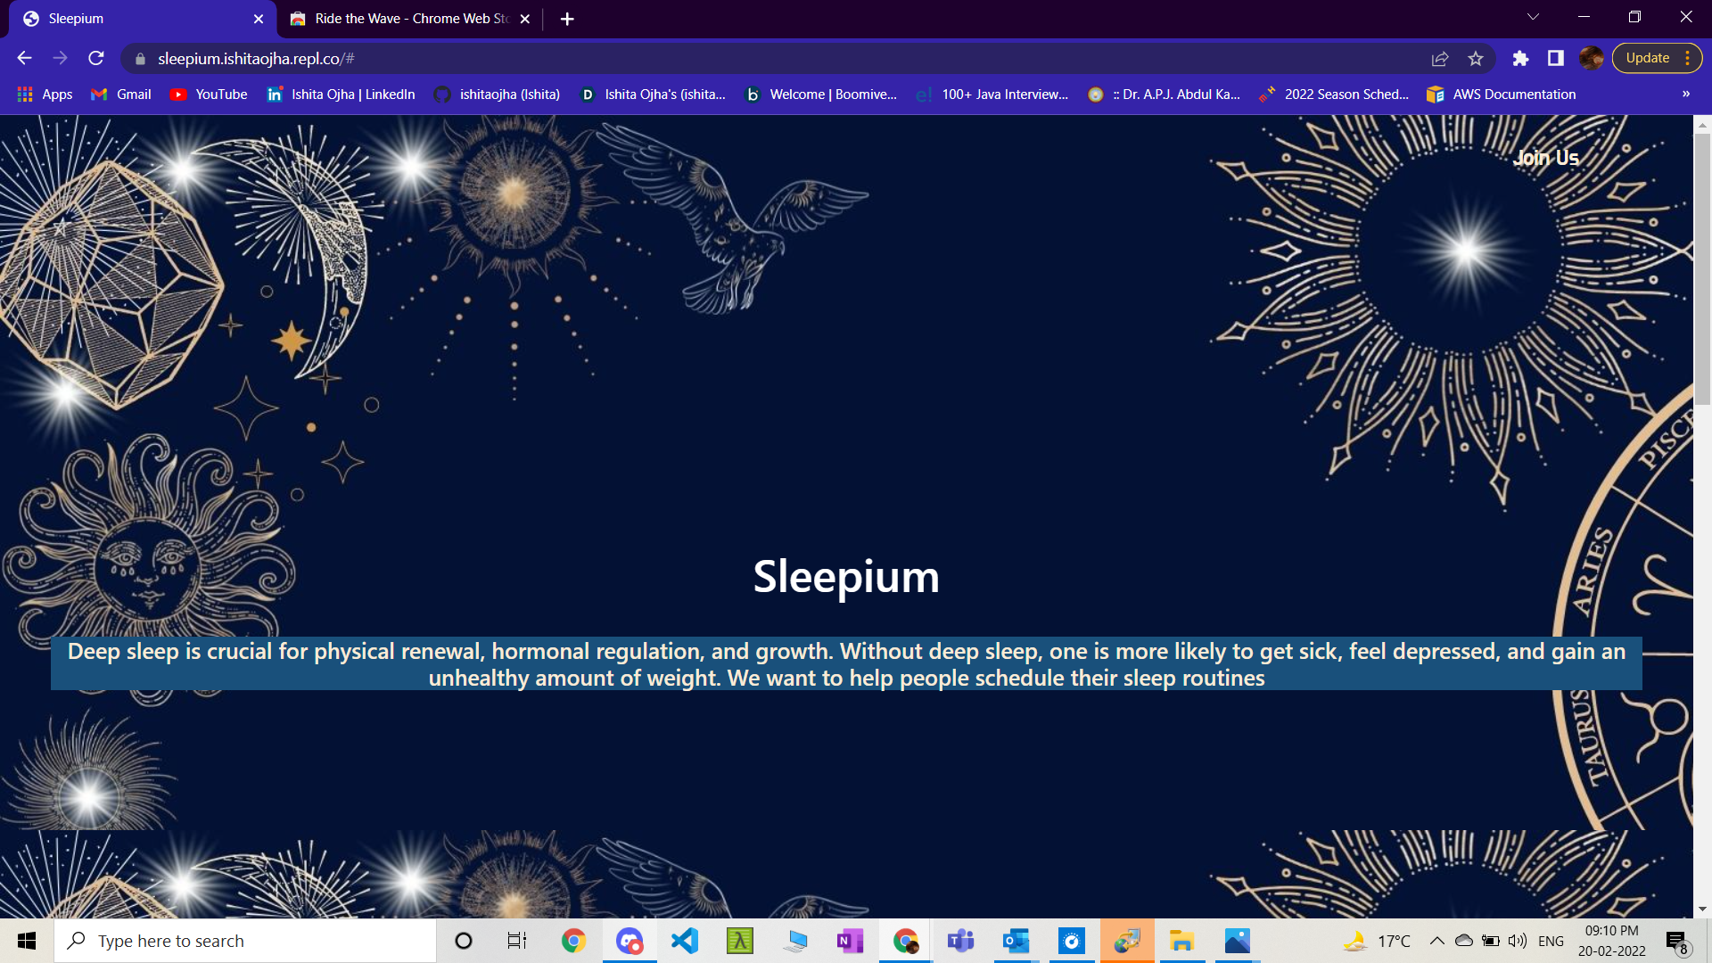
Task: Open the Gmail bookmark
Action: tap(120, 94)
